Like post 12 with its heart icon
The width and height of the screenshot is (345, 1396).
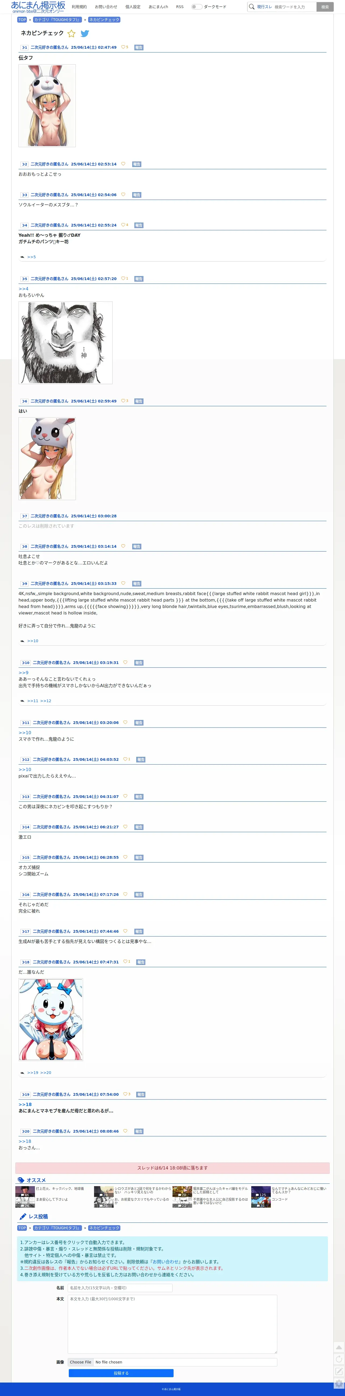point(125,759)
